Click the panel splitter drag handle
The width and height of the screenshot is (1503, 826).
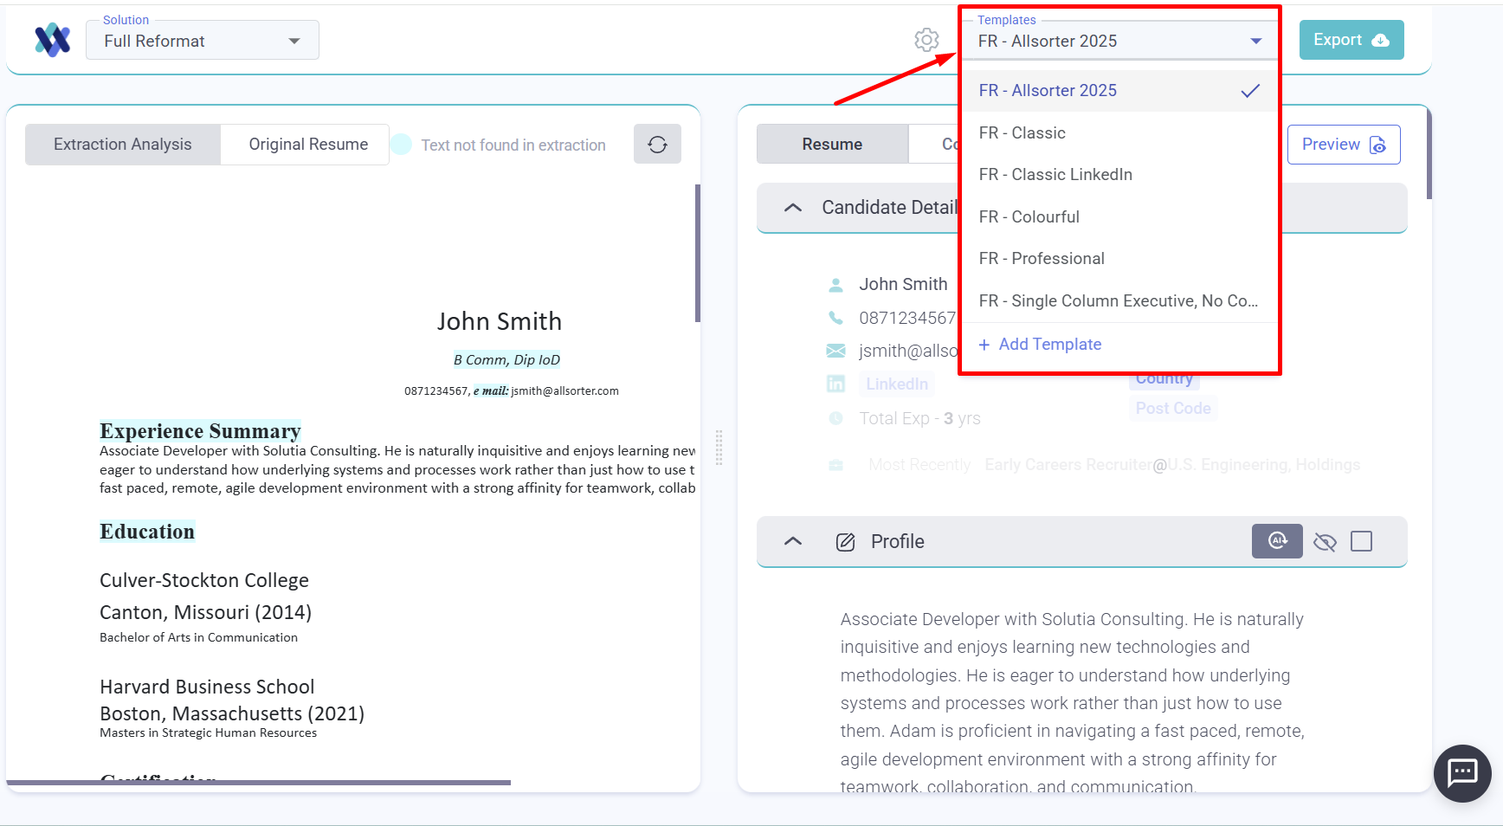pyautogui.click(x=719, y=448)
